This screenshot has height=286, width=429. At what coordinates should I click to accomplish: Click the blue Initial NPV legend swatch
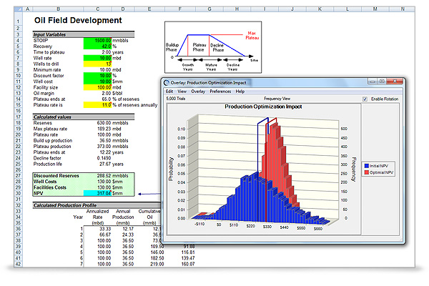point(367,165)
